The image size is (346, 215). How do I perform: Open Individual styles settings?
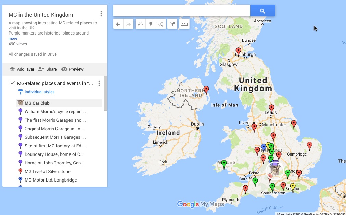(39, 92)
